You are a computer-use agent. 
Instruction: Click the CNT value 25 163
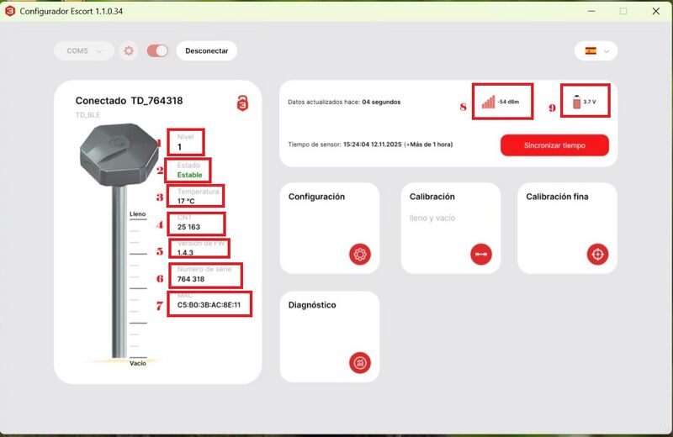[x=188, y=227]
